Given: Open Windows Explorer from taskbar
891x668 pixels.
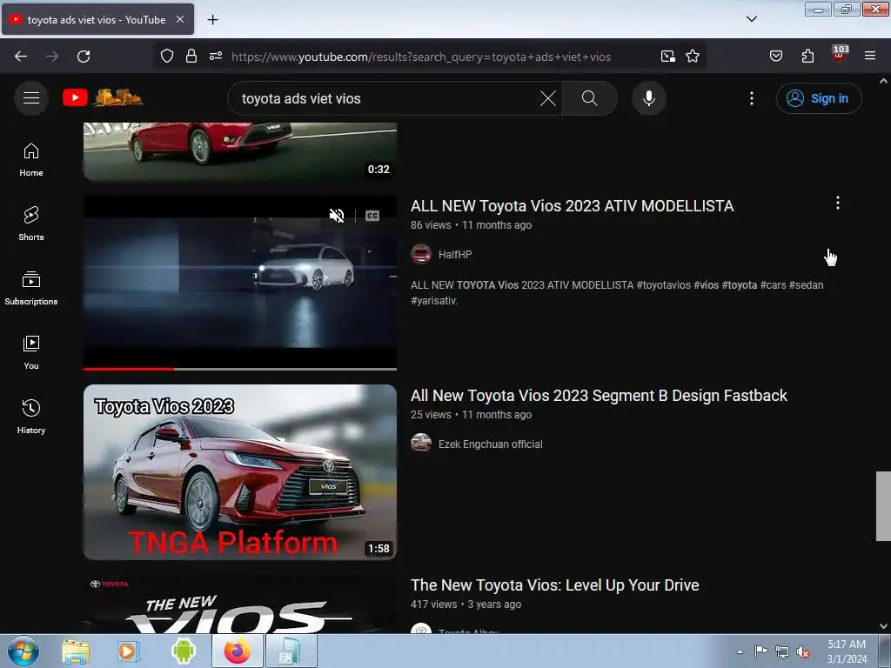Looking at the screenshot, I should [x=76, y=651].
